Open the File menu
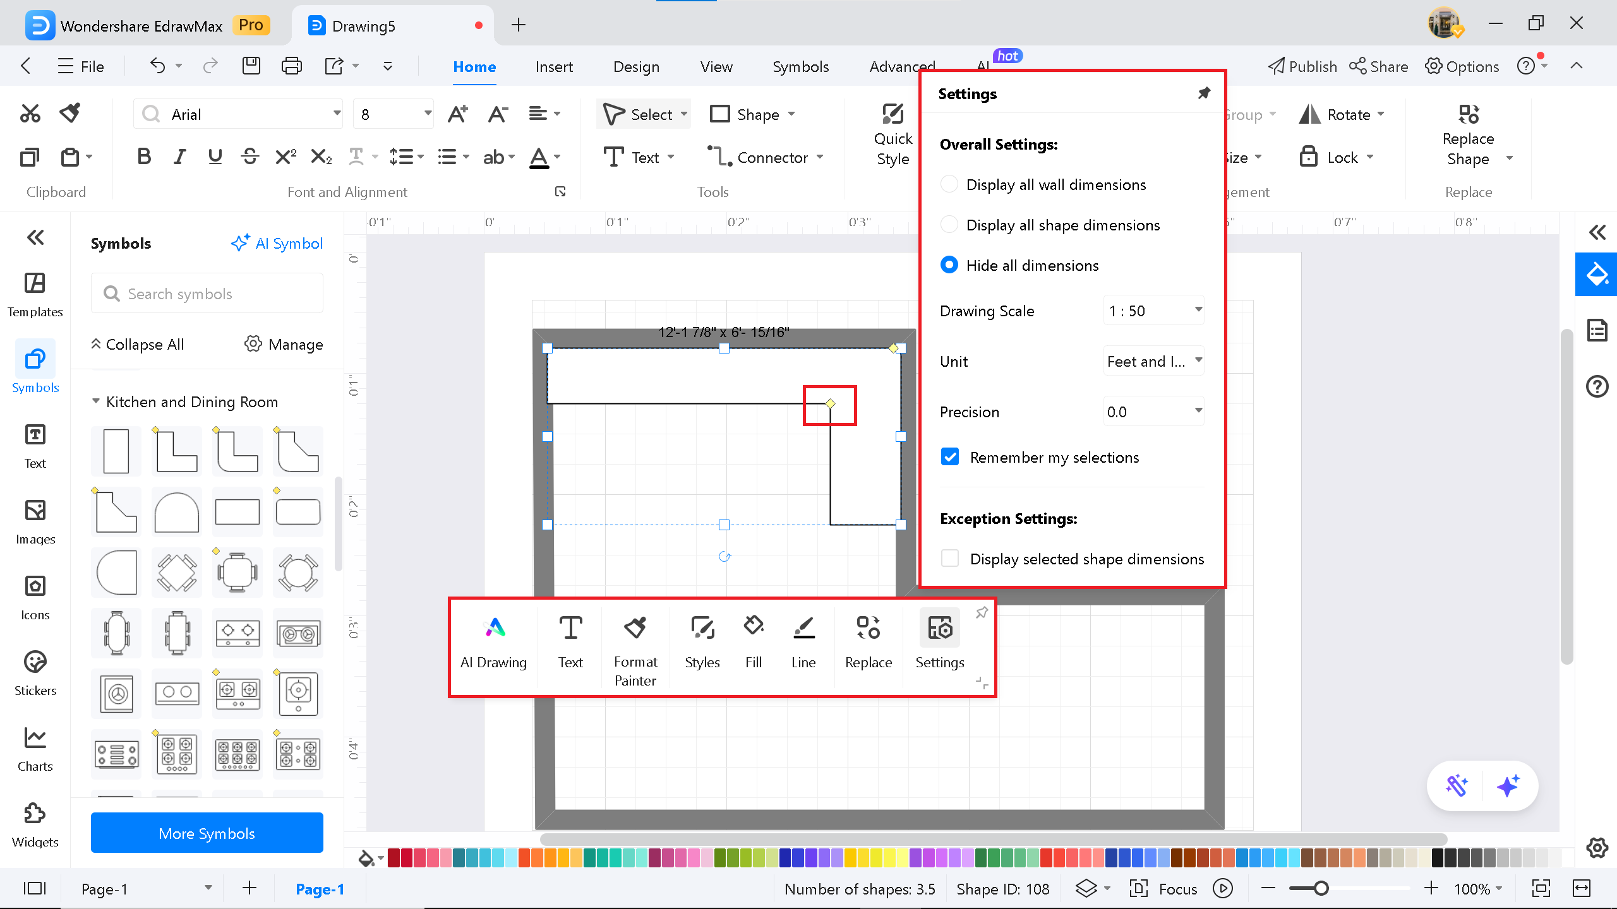Image resolution: width=1617 pixels, height=909 pixels. click(81, 66)
